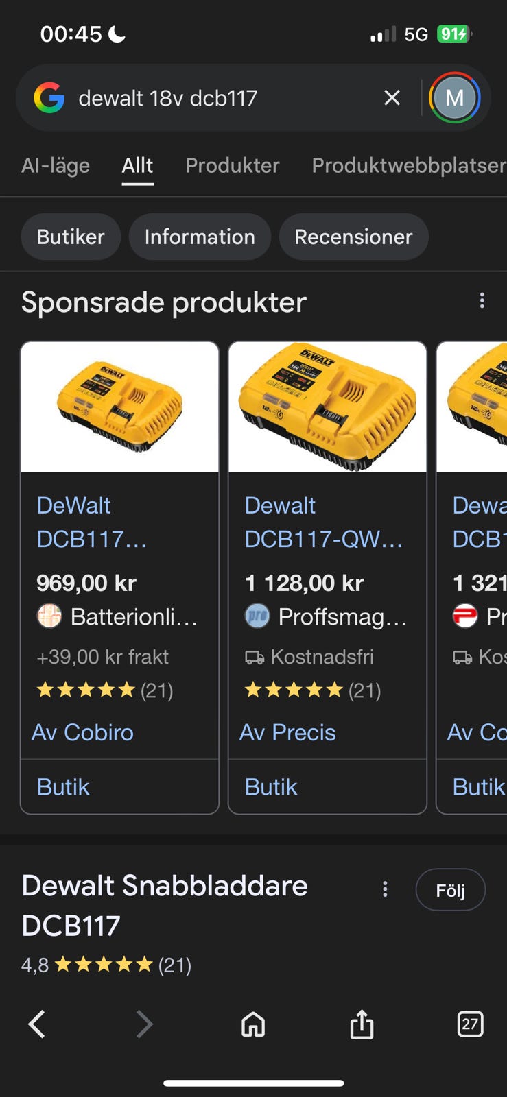The width and height of the screenshot is (507, 1097).
Task: Switch to the Produkter tab
Action: 232,165
